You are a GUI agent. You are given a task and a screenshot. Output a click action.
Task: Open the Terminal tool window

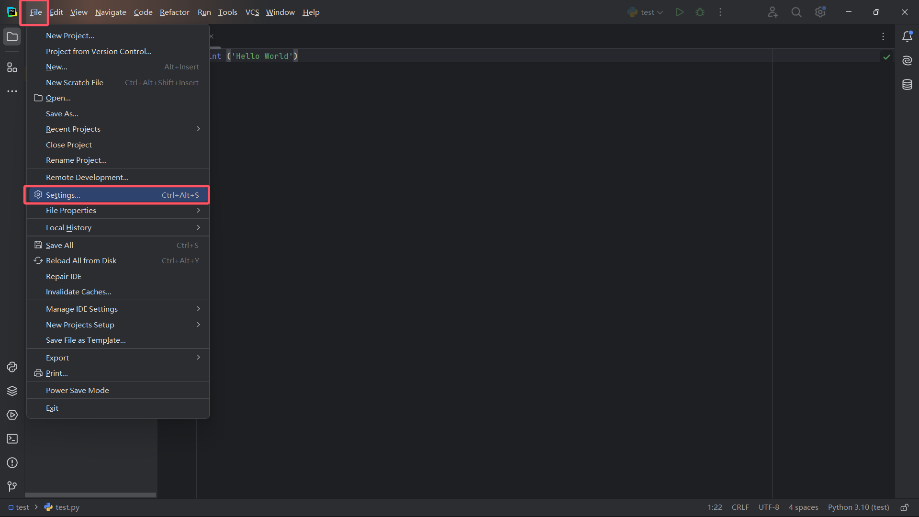[12, 439]
